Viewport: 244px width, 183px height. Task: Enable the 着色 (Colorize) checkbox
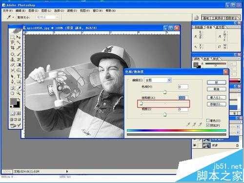(x=208, y=121)
